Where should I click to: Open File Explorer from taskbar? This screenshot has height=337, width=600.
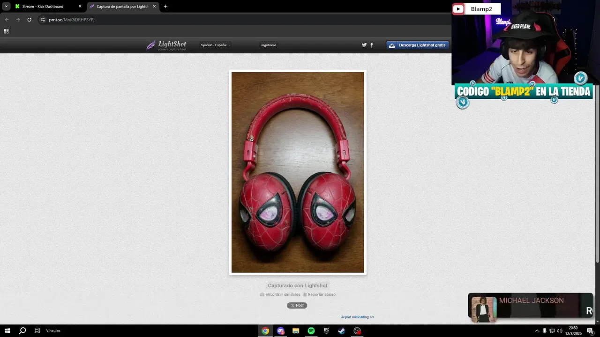pyautogui.click(x=296, y=331)
